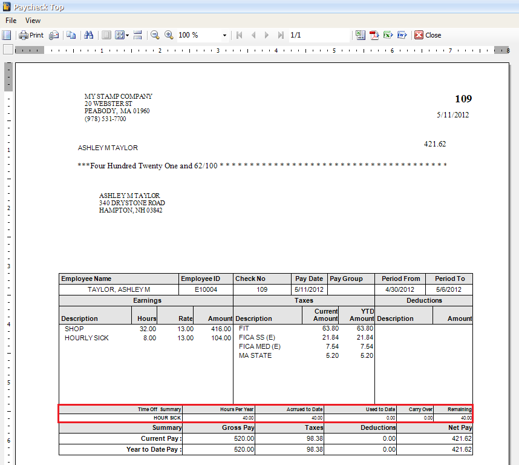Go to the next page
This screenshot has height=465, width=519.
pos(267,35)
